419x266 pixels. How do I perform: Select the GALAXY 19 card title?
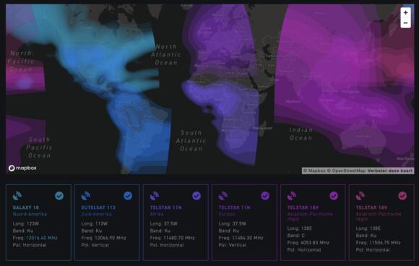tap(26, 207)
